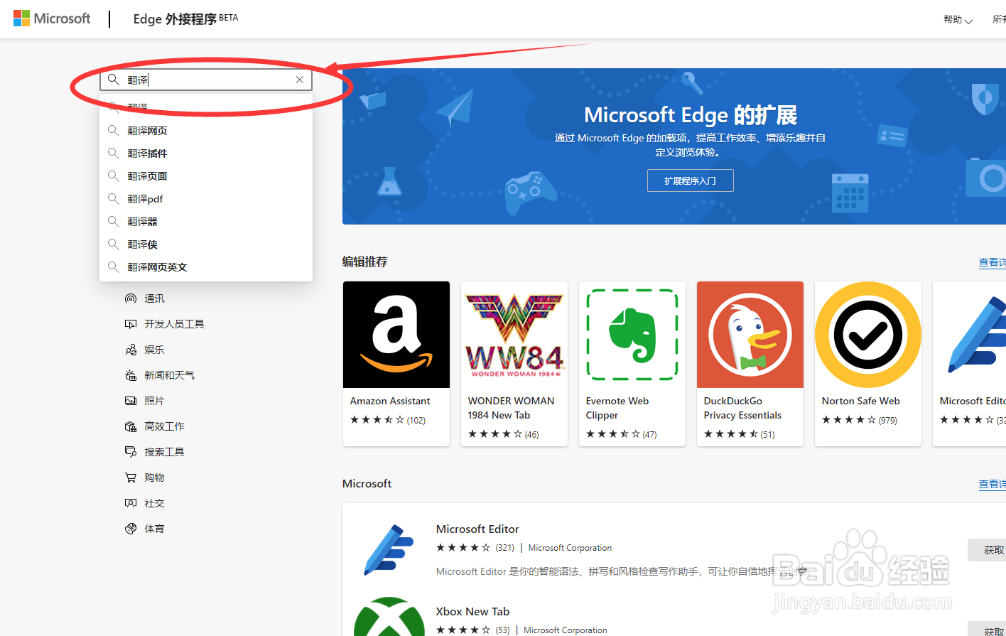Click Microsoft Editor icon in Microsoft list
The height and width of the screenshot is (636, 1006).
tap(388, 549)
